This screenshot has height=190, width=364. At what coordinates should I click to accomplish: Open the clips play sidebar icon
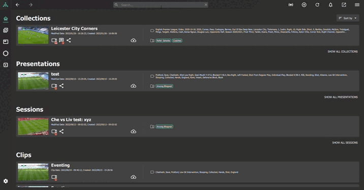pos(6,65)
